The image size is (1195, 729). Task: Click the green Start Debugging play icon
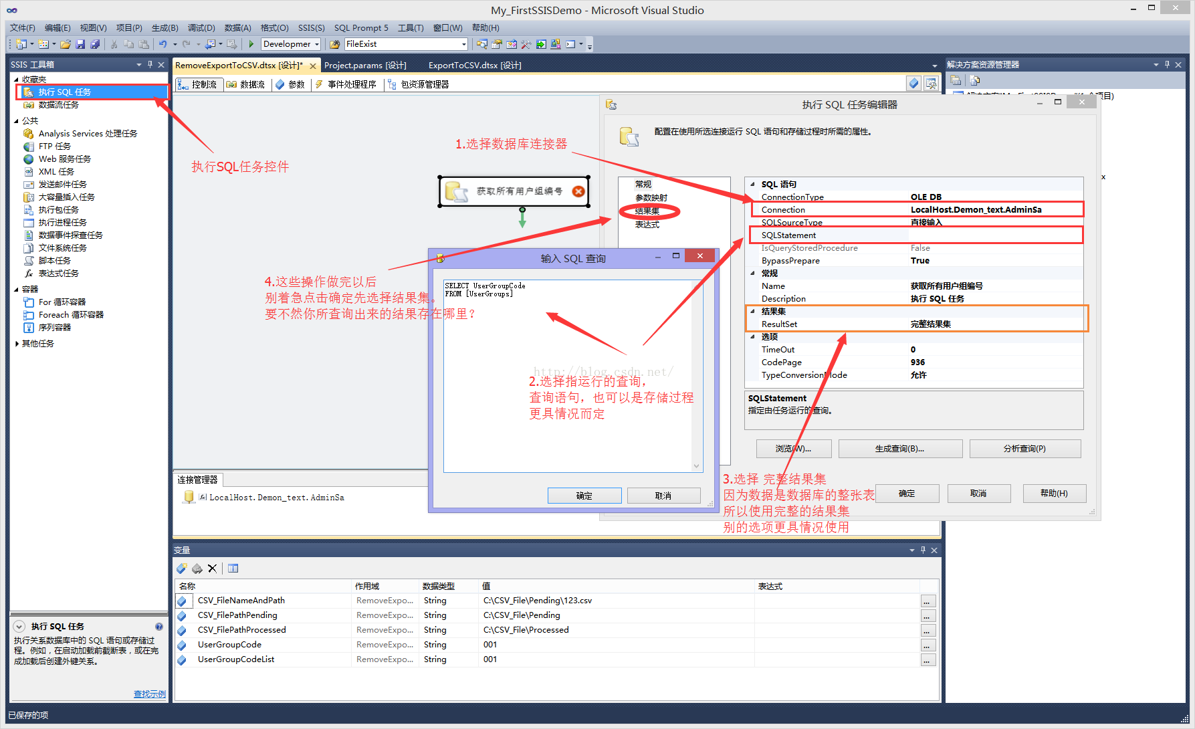(251, 44)
